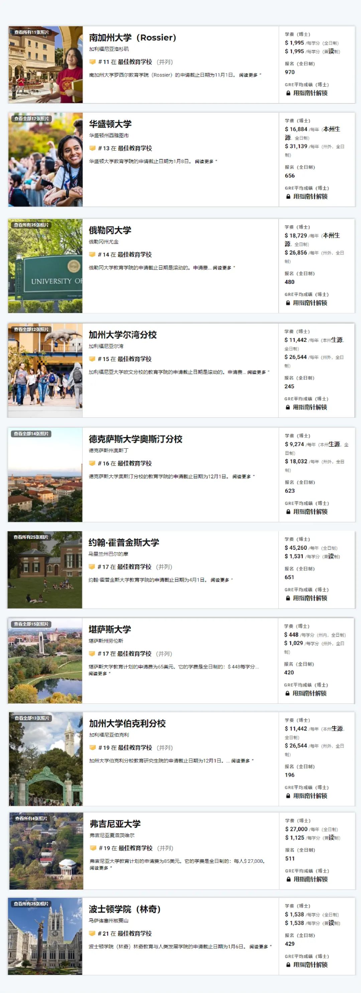View all 14 photos of 德克萨斯大学奥斯汀分校

click(31, 434)
